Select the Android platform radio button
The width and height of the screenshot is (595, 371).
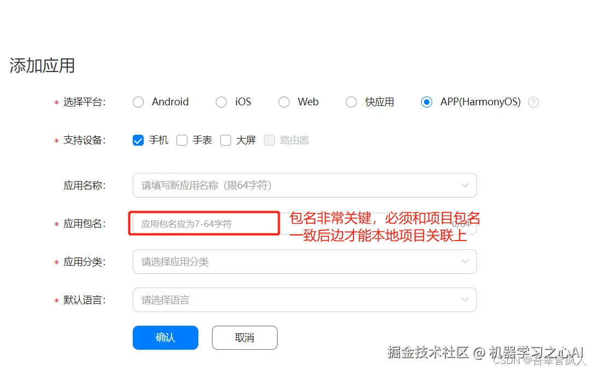138,103
